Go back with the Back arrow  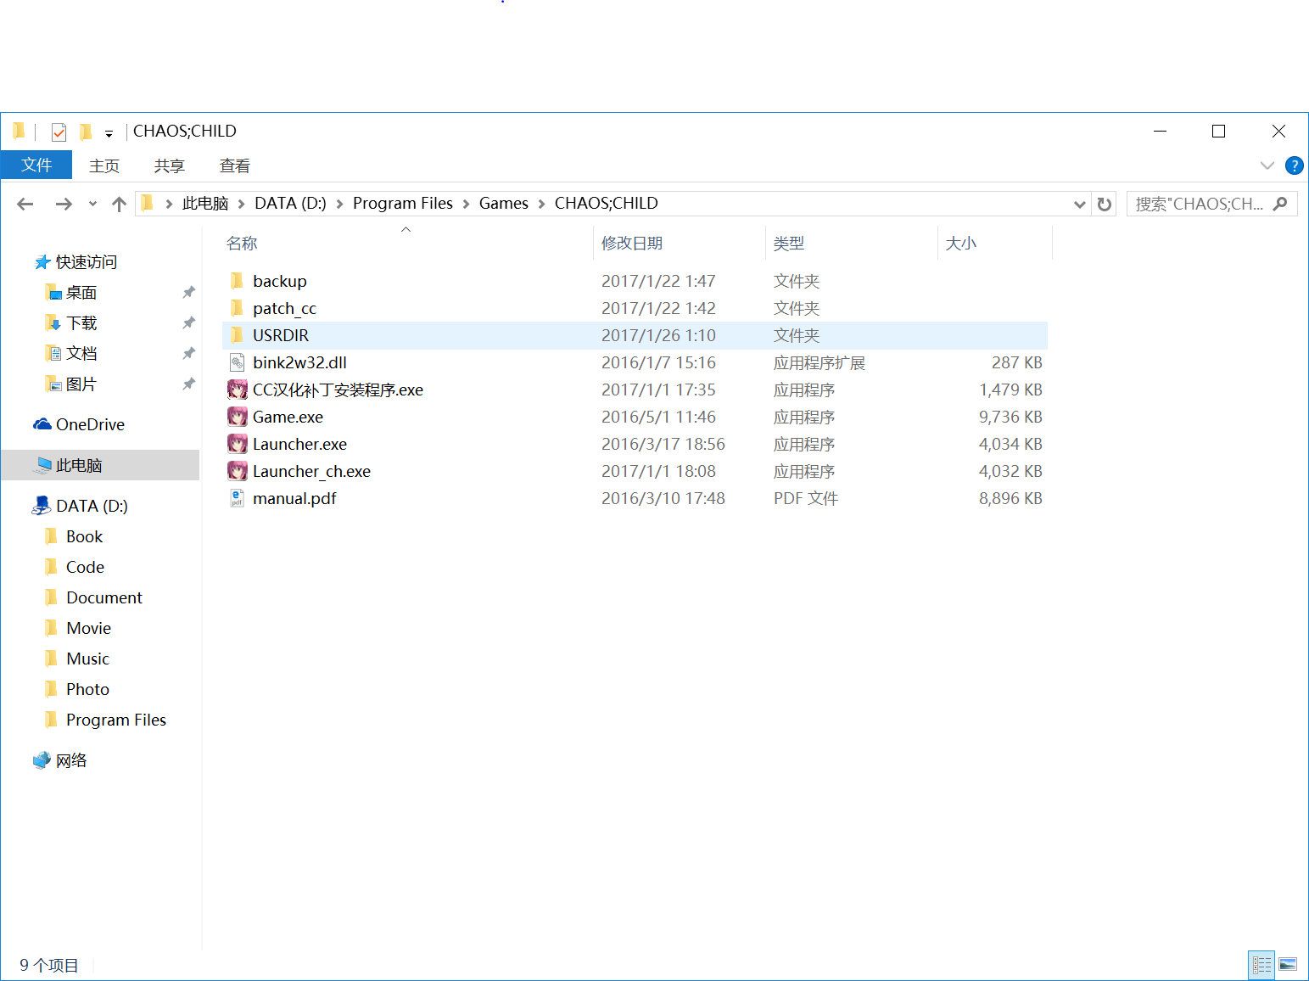coord(25,204)
